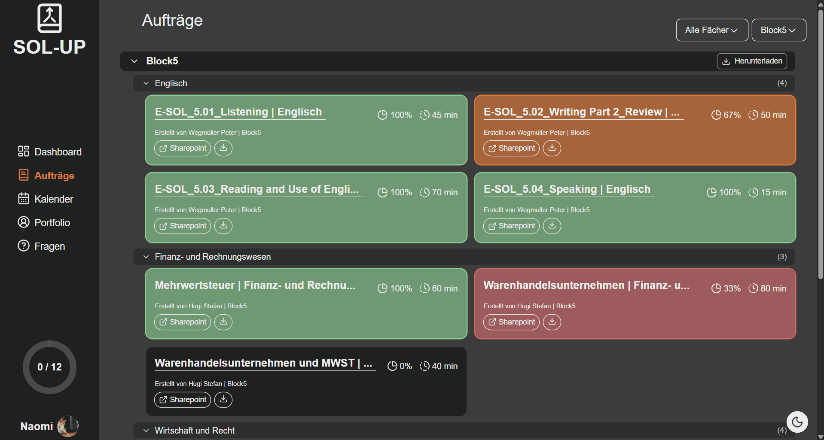Download Warenhandelsunternehmen und MWST assignment
Screen dimensions: 824x440
point(223,400)
